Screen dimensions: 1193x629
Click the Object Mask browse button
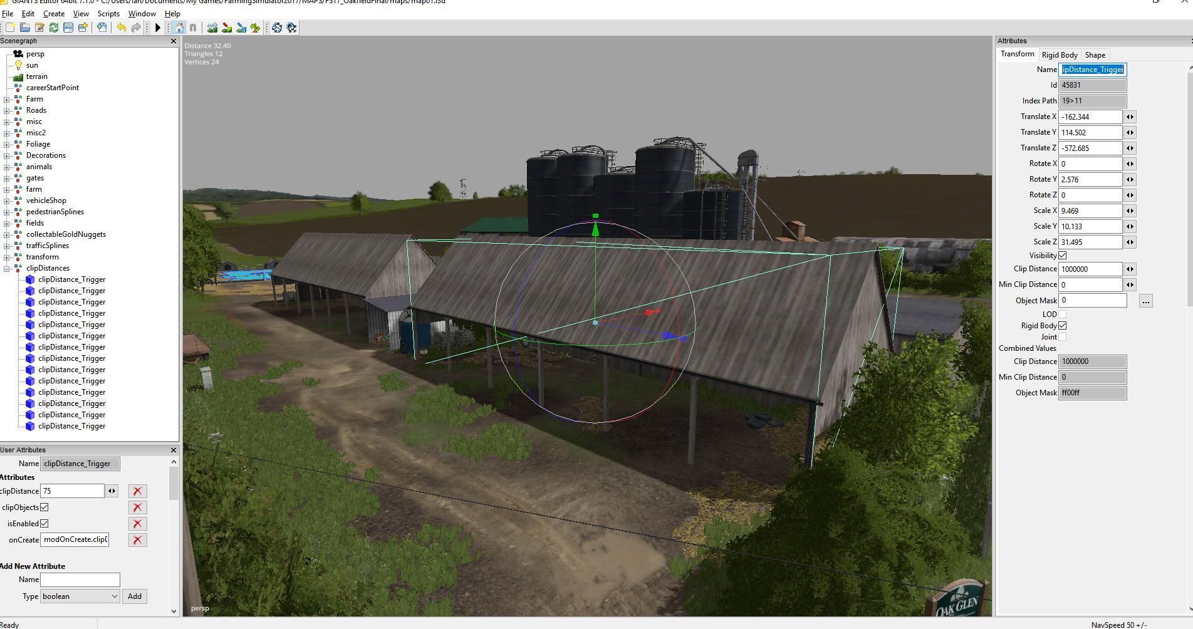click(x=1145, y=301)
